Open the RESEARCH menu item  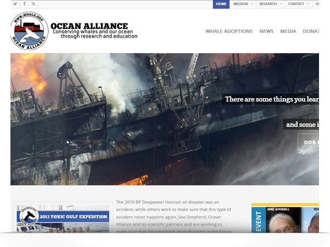coord(268,4)
